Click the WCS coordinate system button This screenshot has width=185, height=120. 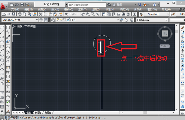tap(164, 46)
